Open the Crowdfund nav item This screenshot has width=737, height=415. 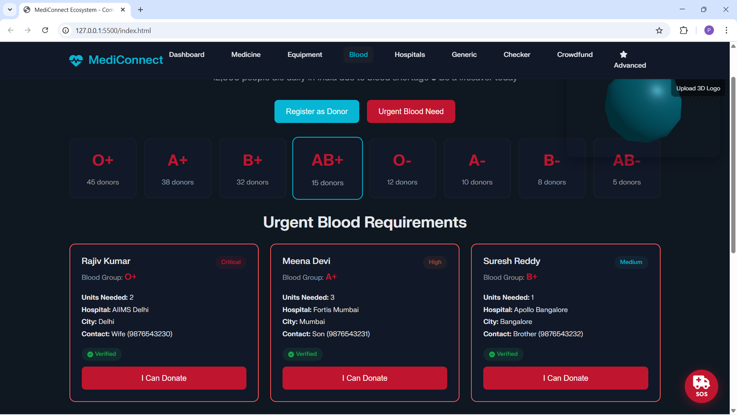575,55
